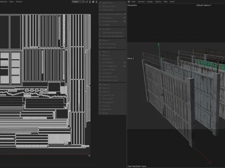Open the Options menu in viewport
Image resolution: width=225 pixels, height=168 pixels.
click(158, 1)
